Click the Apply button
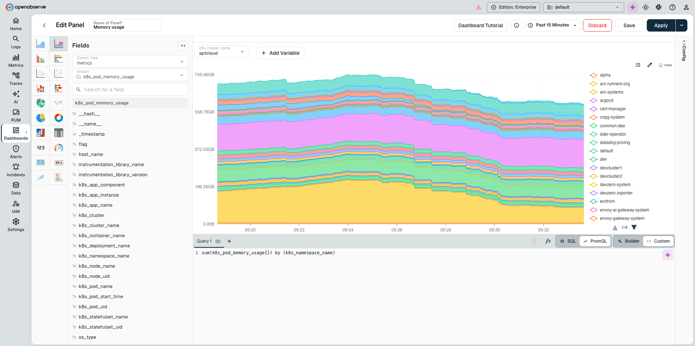The image size is (695, 346). (661, 25)
